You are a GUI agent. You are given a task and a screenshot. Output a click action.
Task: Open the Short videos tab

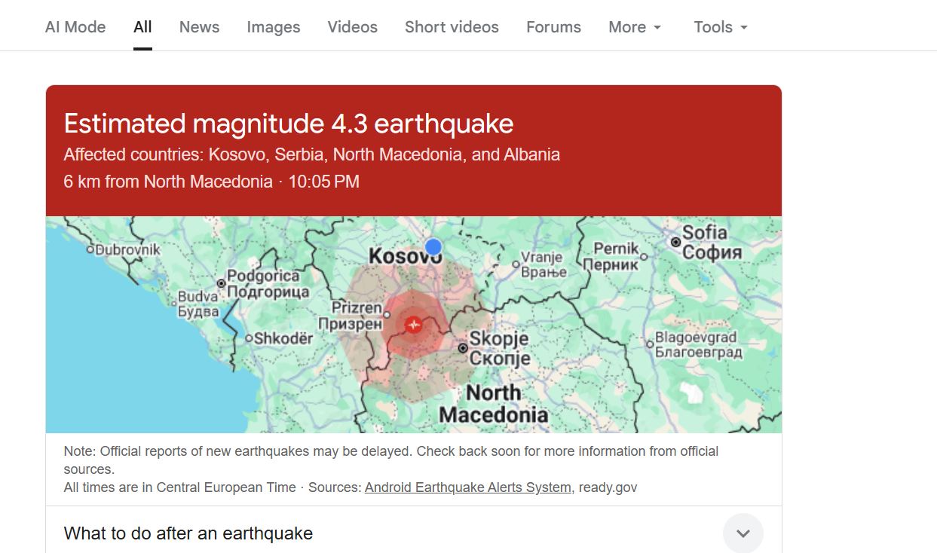[452, 27]
